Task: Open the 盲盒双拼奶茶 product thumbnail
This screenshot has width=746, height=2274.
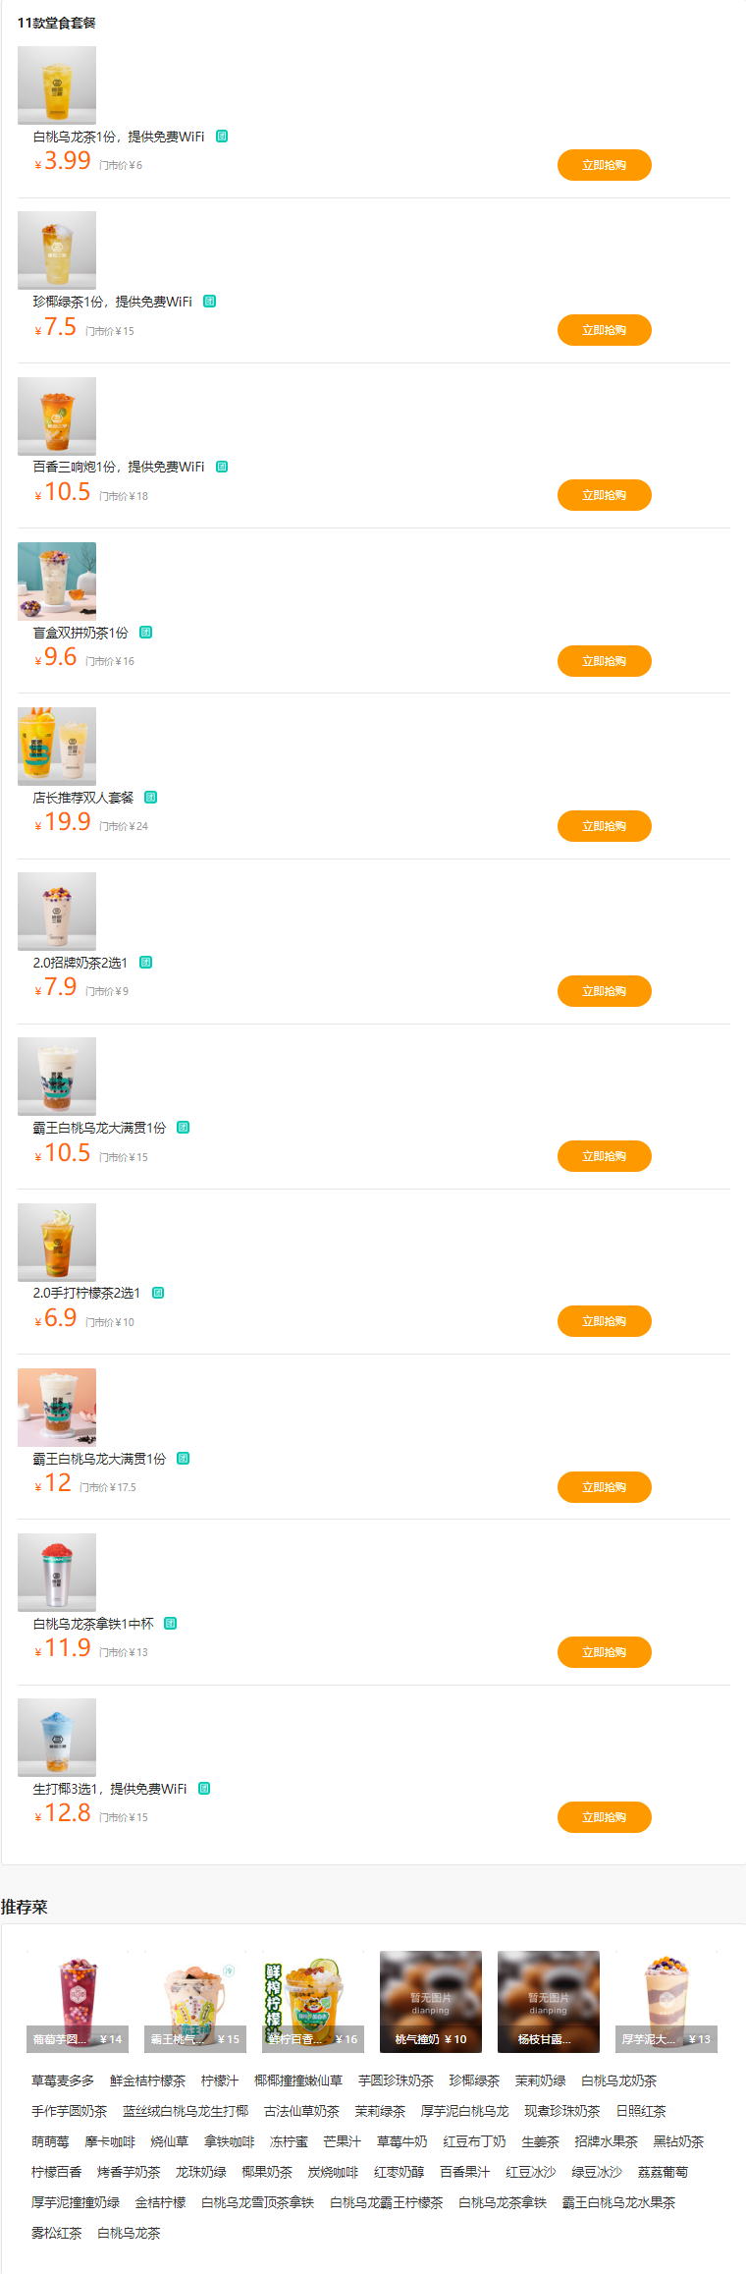Action: [x=57, y=581]
